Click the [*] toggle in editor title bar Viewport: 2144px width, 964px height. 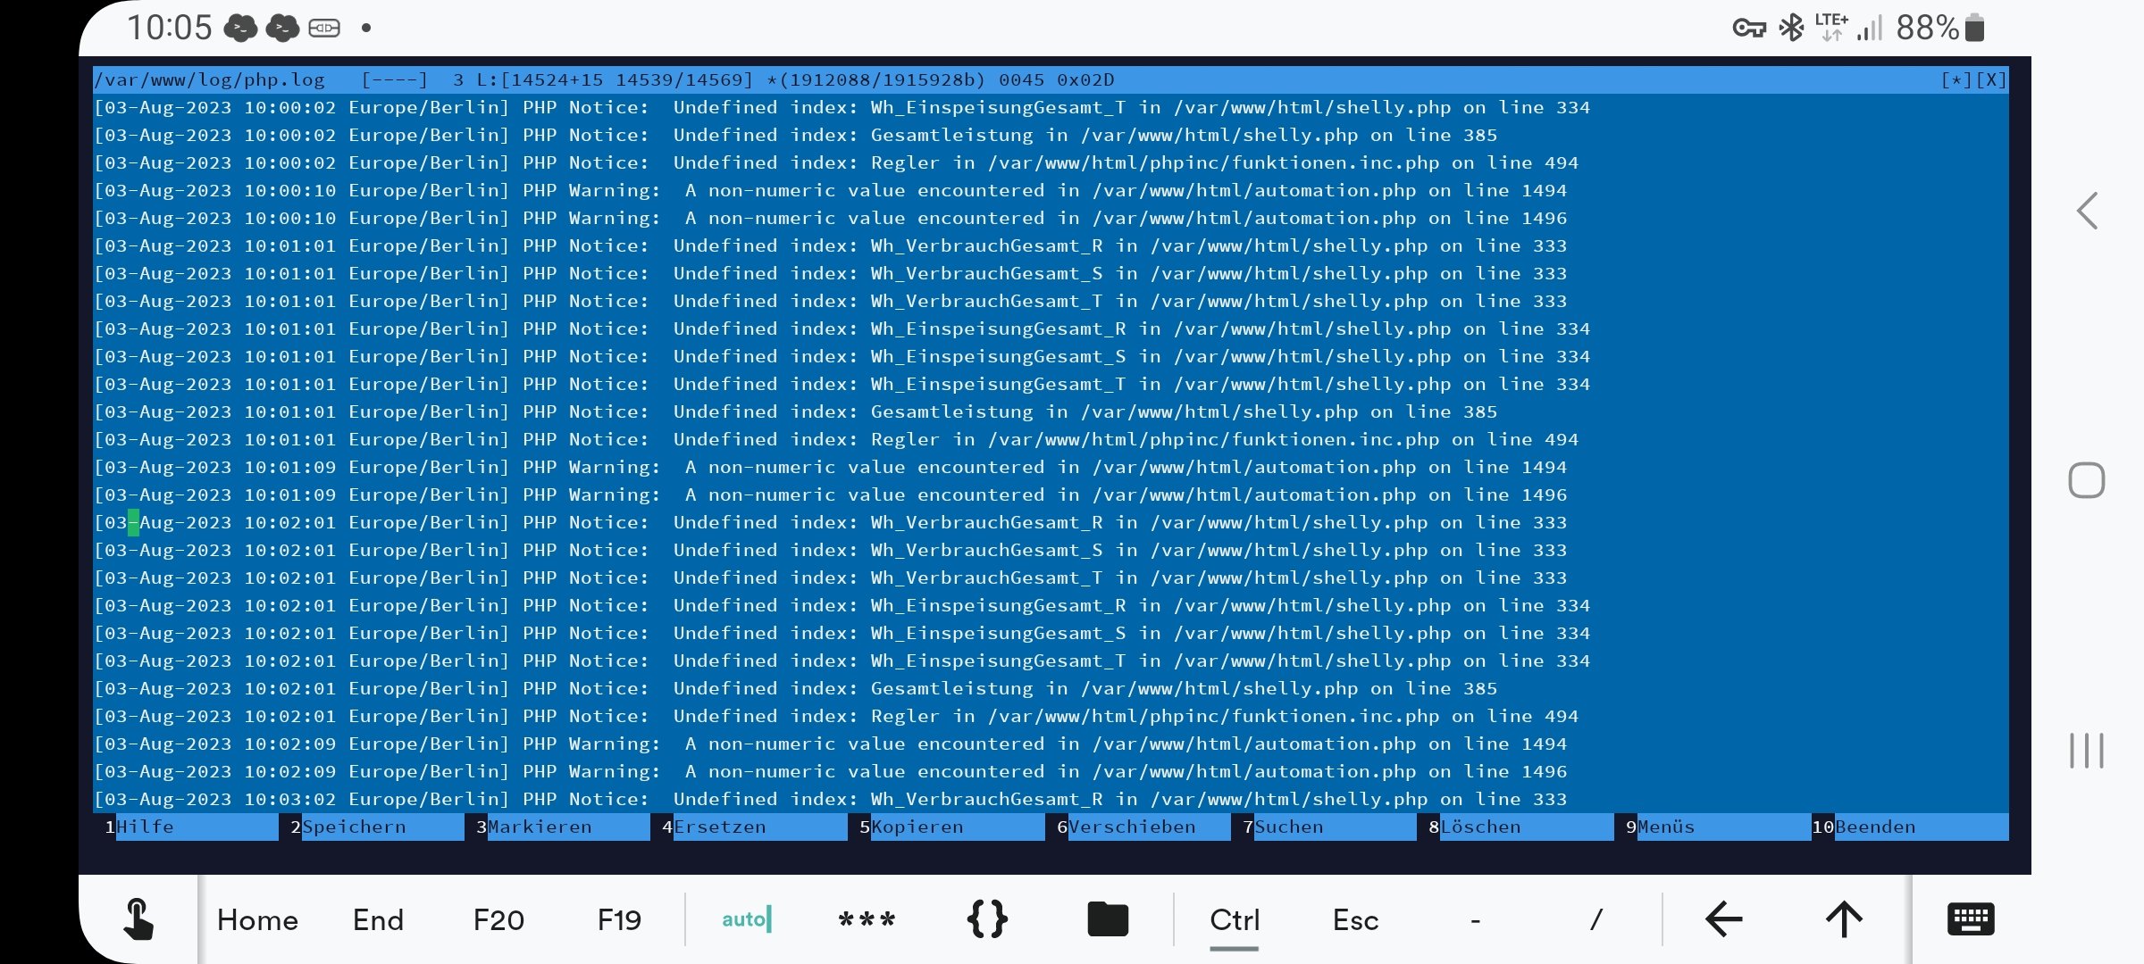pos(1956,79)
